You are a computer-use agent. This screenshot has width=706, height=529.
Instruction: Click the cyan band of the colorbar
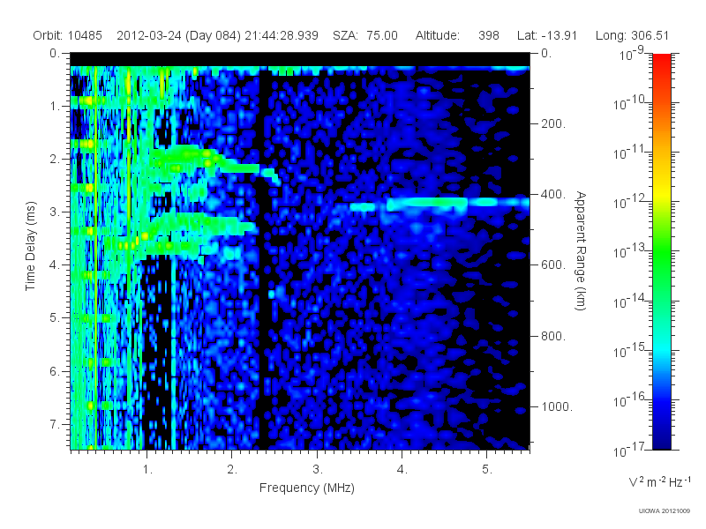click(662, 346)
